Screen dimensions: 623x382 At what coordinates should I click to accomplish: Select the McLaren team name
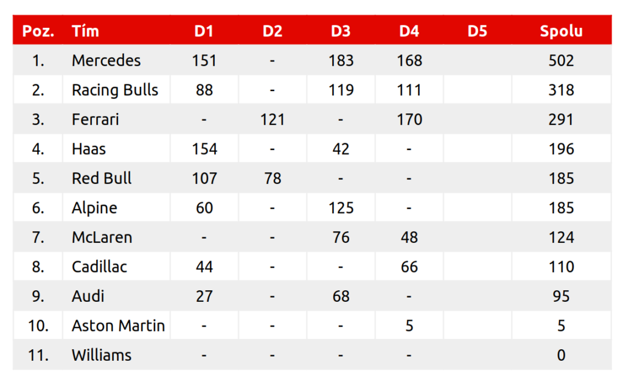point(102,237)
